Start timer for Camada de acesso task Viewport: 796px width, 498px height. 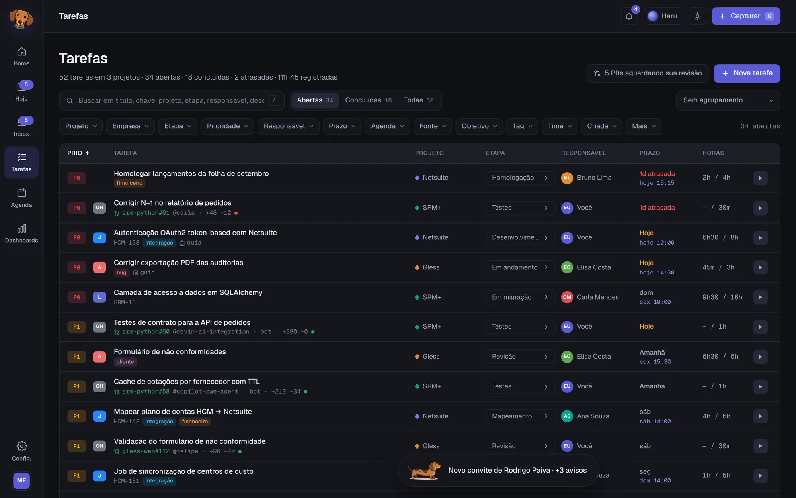click(x=760, y=297)
